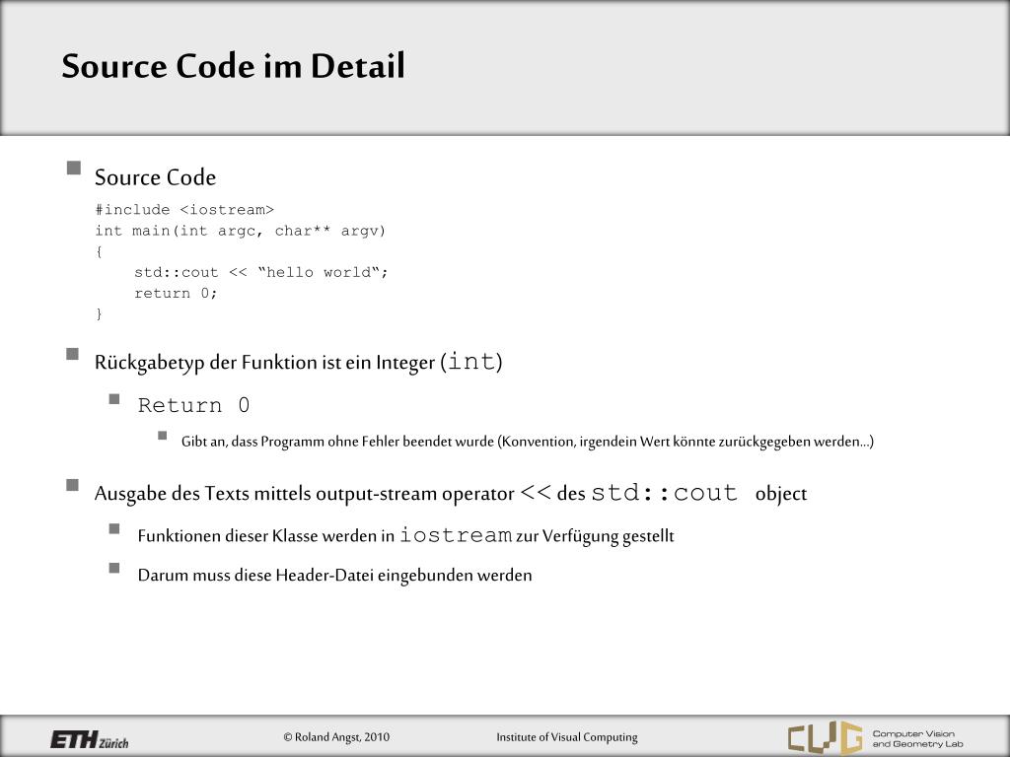
Task: Select the 'Funktionen dieser Klasse werden in iostream' line
Action: tap(405, 535)
